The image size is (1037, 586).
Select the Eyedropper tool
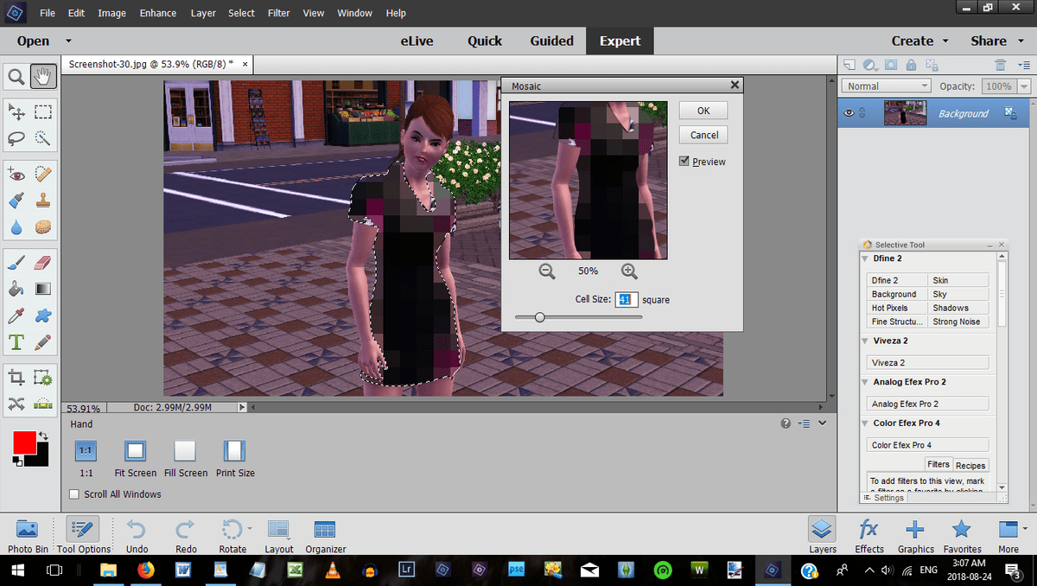[17, 315]
